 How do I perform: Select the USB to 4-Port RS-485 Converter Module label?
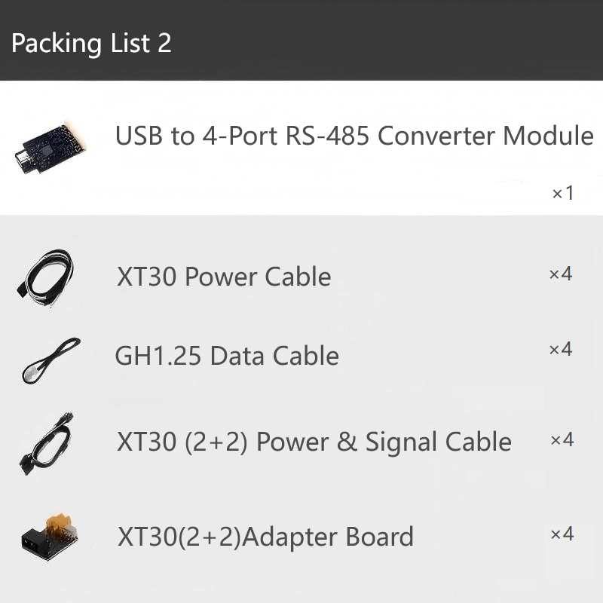(x=354, y=136)
